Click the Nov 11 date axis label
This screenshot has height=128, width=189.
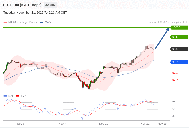[x=145, y=124]
